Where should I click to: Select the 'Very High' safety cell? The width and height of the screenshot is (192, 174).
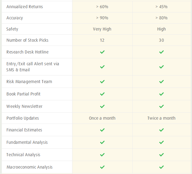102,29
